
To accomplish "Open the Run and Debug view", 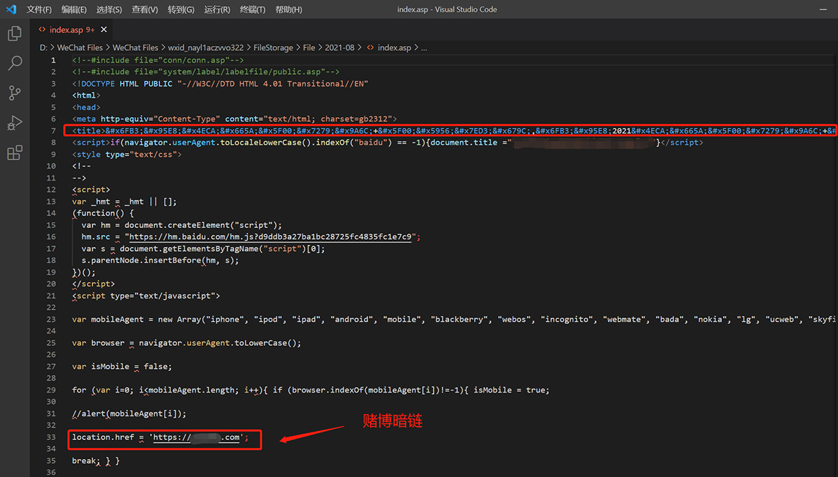I will pos(14,123).
